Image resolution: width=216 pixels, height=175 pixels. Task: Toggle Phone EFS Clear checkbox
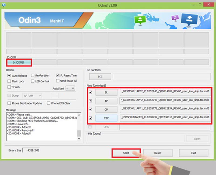[x=49, y=103]
